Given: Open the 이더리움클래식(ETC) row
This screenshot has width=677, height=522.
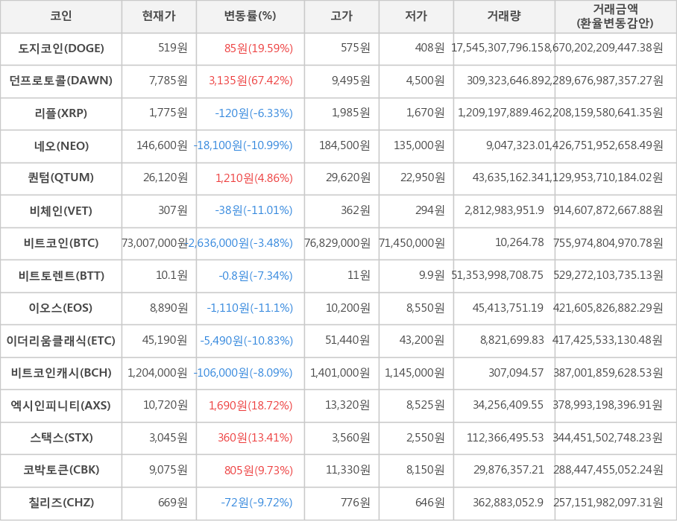Looking at the screenshot, I should (x=61, y=340).
